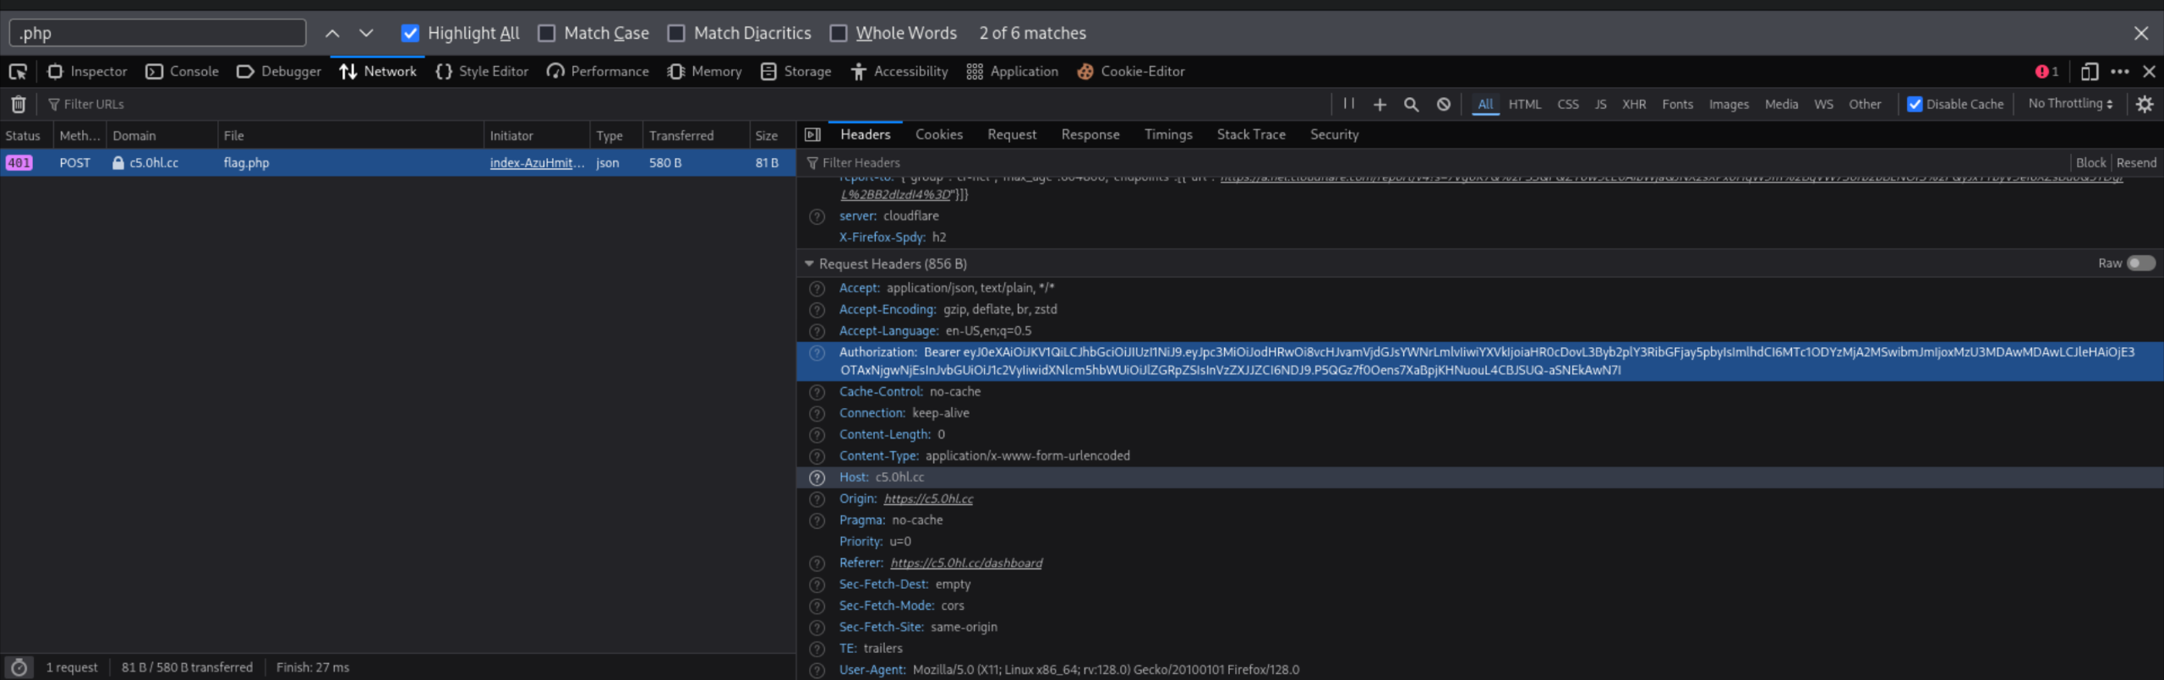Open network search with magnifier icon
The image size is (2164, 680).
1411,104
